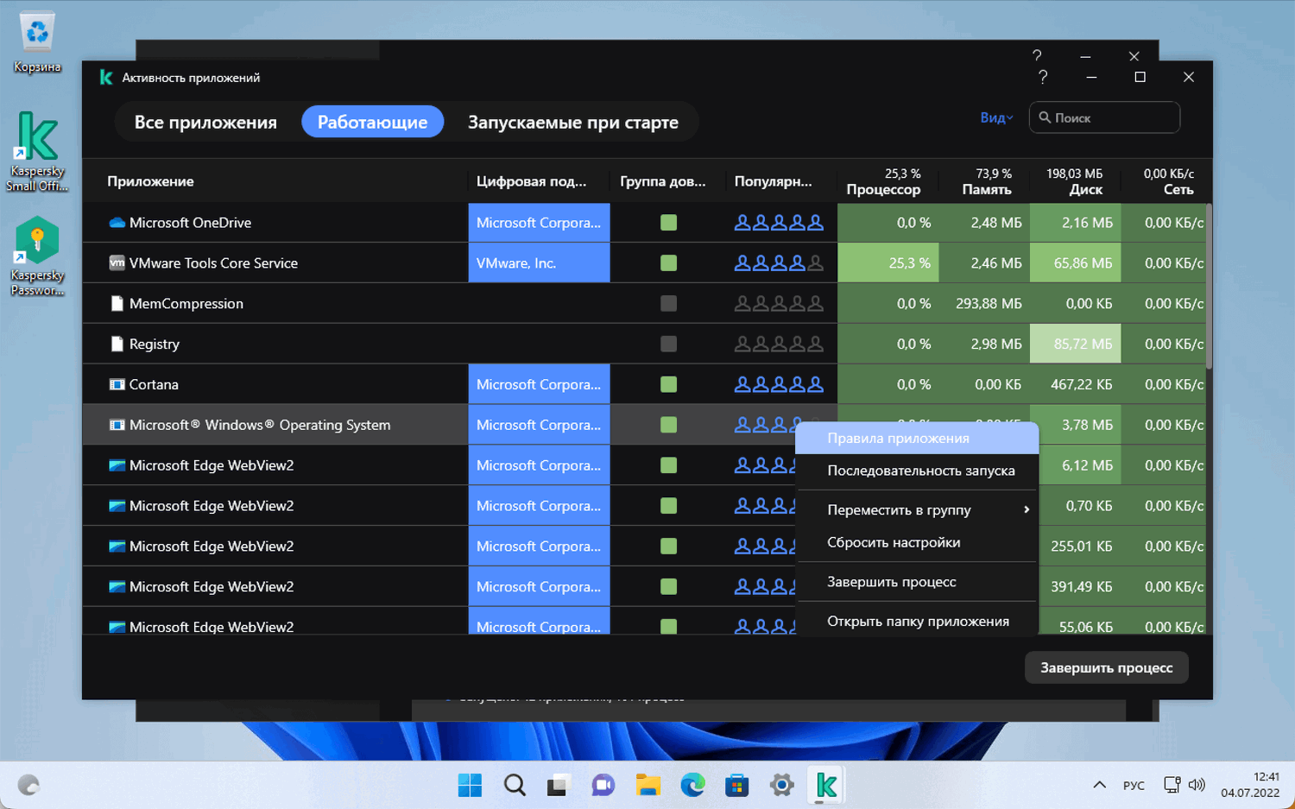Screen dimensions: 1295x809
Task: Open help with the question mark in the Активность приложений title bar
Action: 1043,78
